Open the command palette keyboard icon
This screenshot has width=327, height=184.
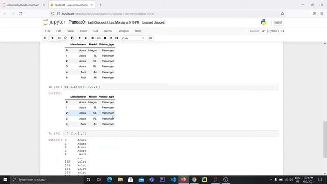tap(150, 38)
